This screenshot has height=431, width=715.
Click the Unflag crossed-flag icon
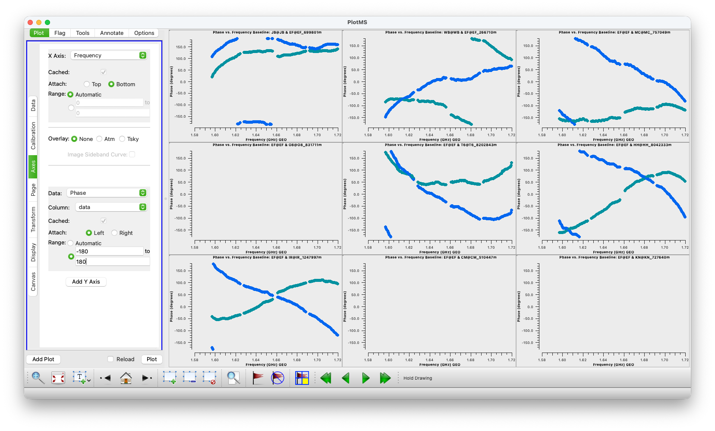[277, 378]
